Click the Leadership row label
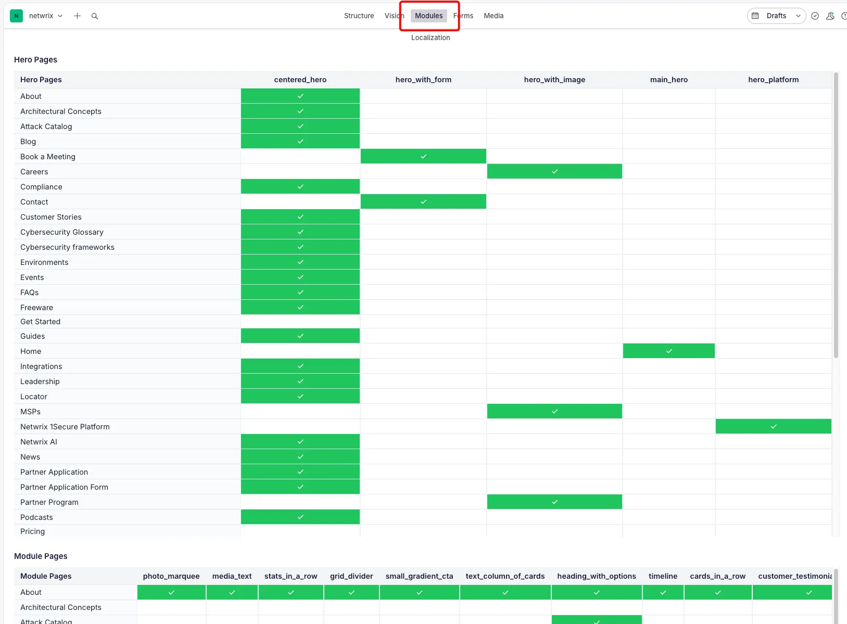847x624 pixels. (40, 381)
